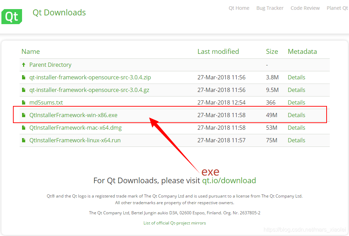
Task: Click file icon beside src-3.0.4.gz
Action: click(x=23, y=90)
